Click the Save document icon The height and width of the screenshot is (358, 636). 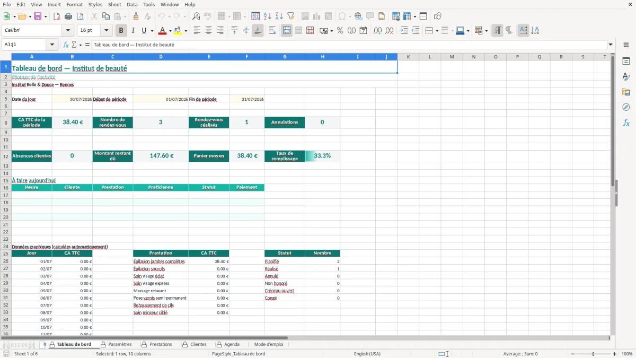[38, 16]
